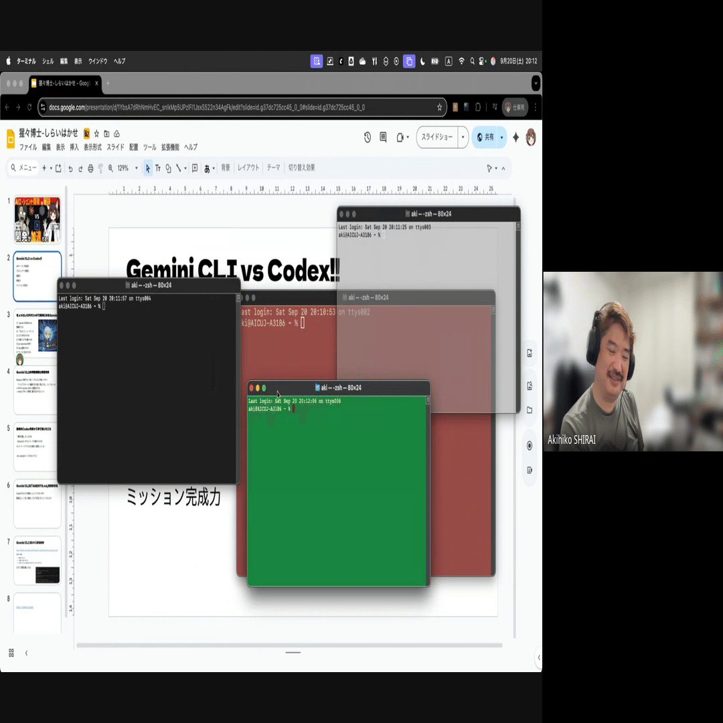Select the cursor select tool

[x=147, y=168]
